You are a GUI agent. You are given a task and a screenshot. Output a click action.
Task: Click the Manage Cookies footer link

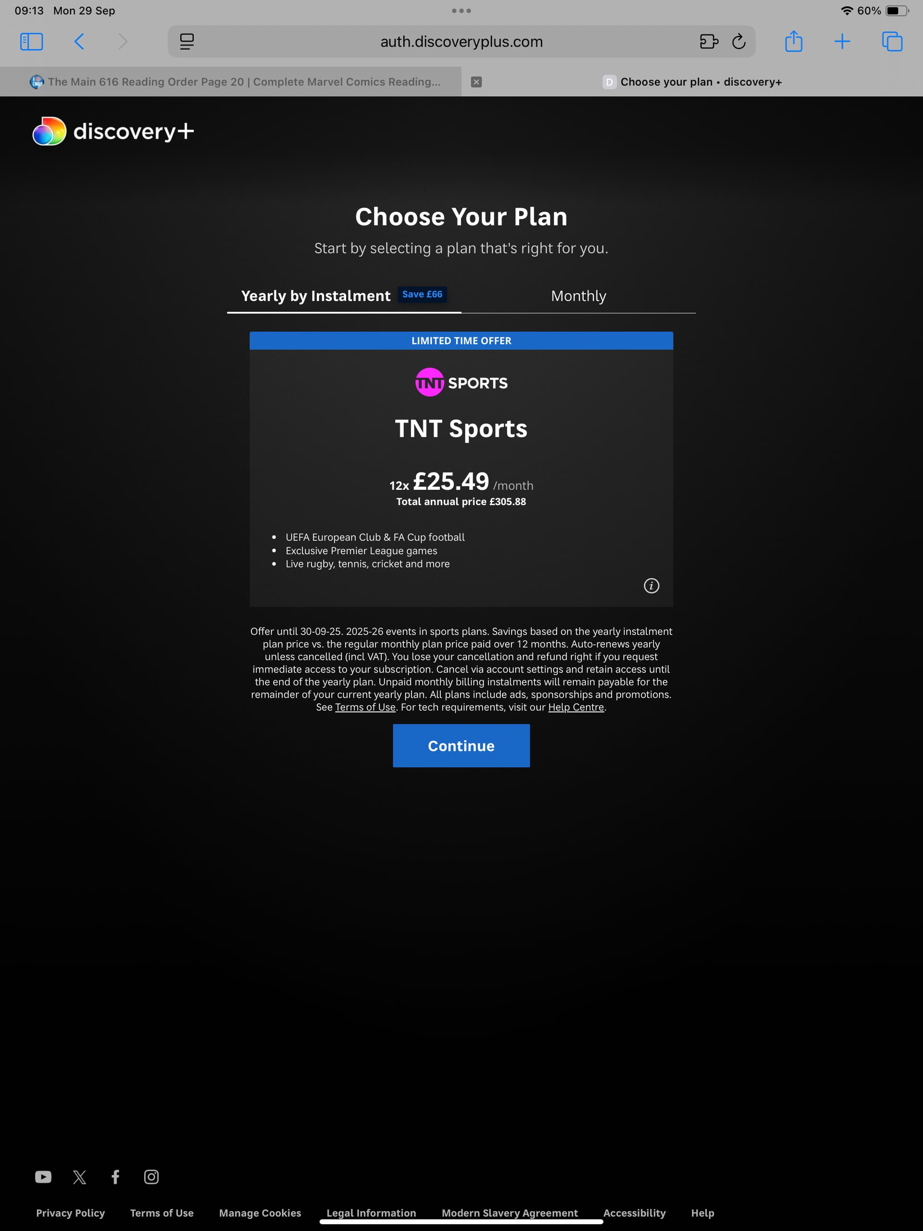coord(260,1213)
